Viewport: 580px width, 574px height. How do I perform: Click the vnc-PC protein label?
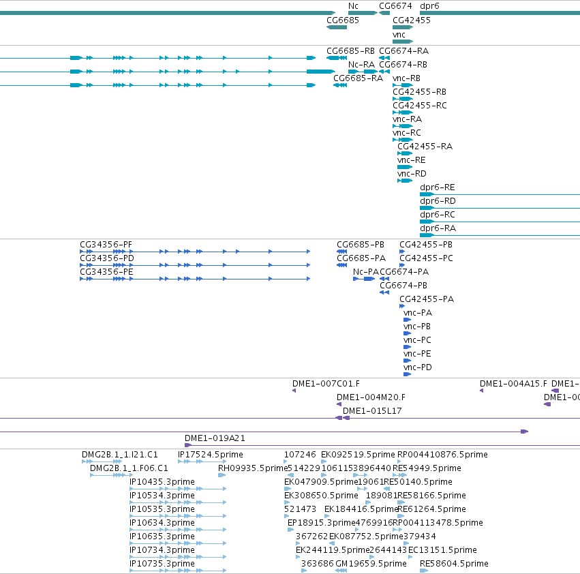pyautogui.click(x=418, y=340)
